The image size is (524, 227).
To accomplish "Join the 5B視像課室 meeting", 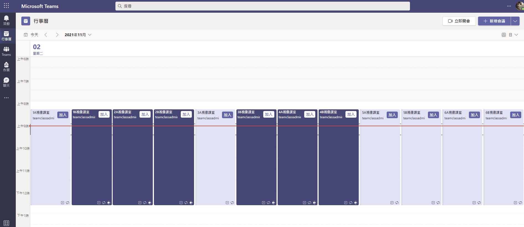I will [433, 115].
